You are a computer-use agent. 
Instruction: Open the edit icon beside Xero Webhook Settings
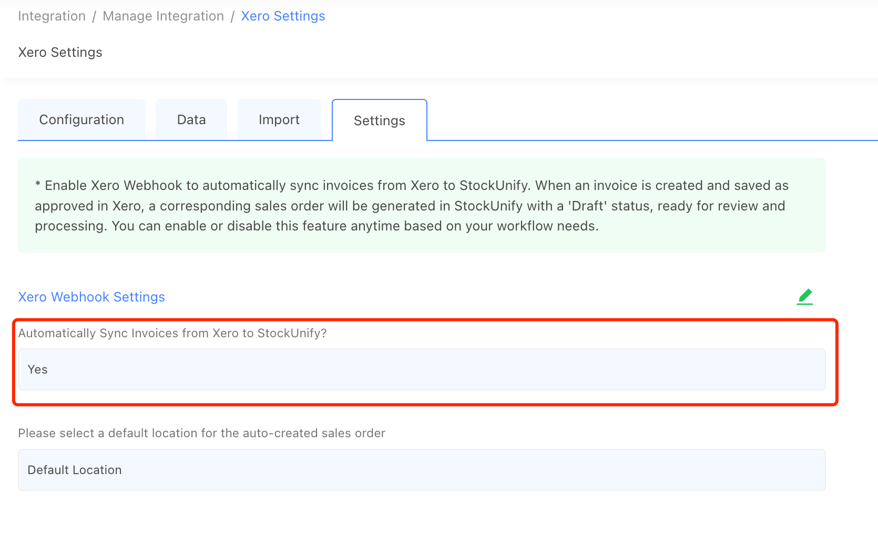[x=805, y=296]
